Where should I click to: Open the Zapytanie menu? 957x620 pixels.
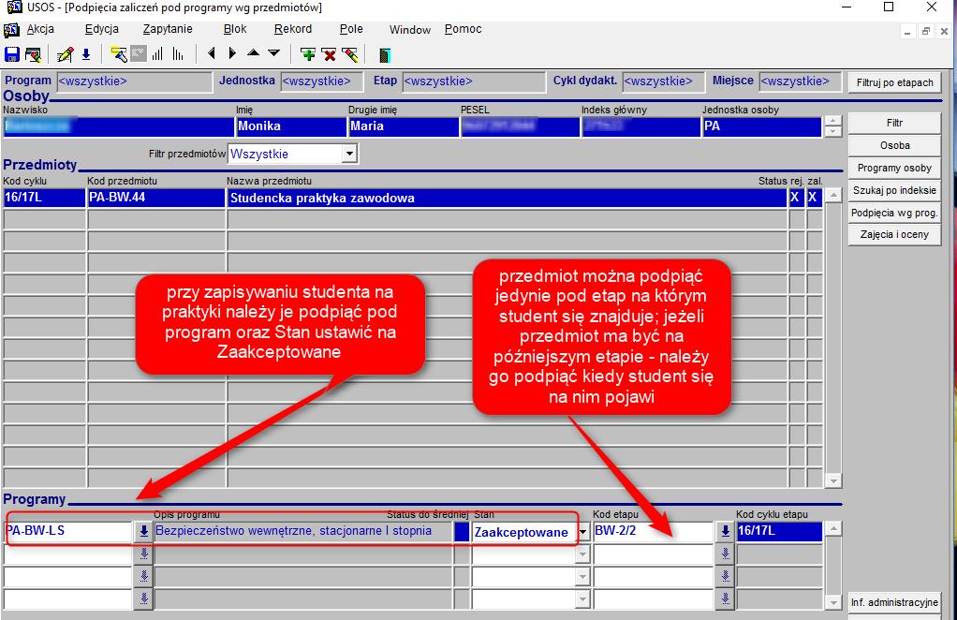pyautogui.click(x=168, y=29)
